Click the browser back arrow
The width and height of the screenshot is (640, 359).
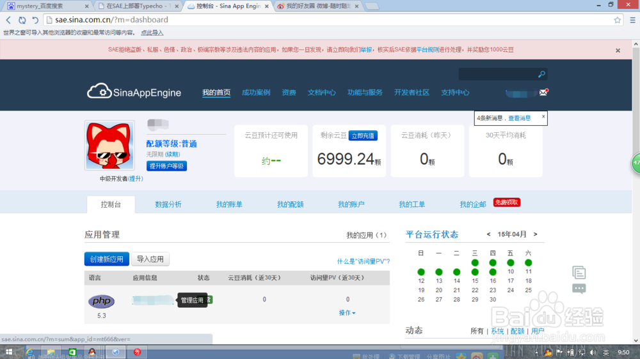(8, 20)
